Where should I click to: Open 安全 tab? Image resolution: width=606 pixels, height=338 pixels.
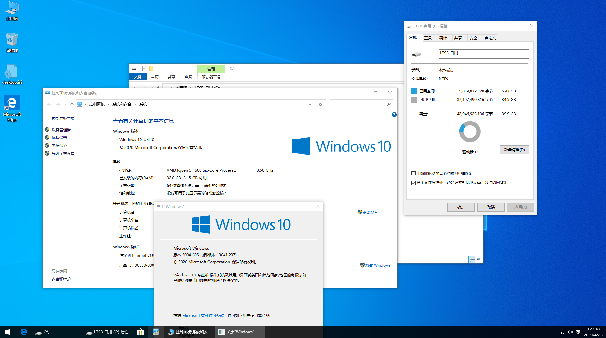(473, 38)
